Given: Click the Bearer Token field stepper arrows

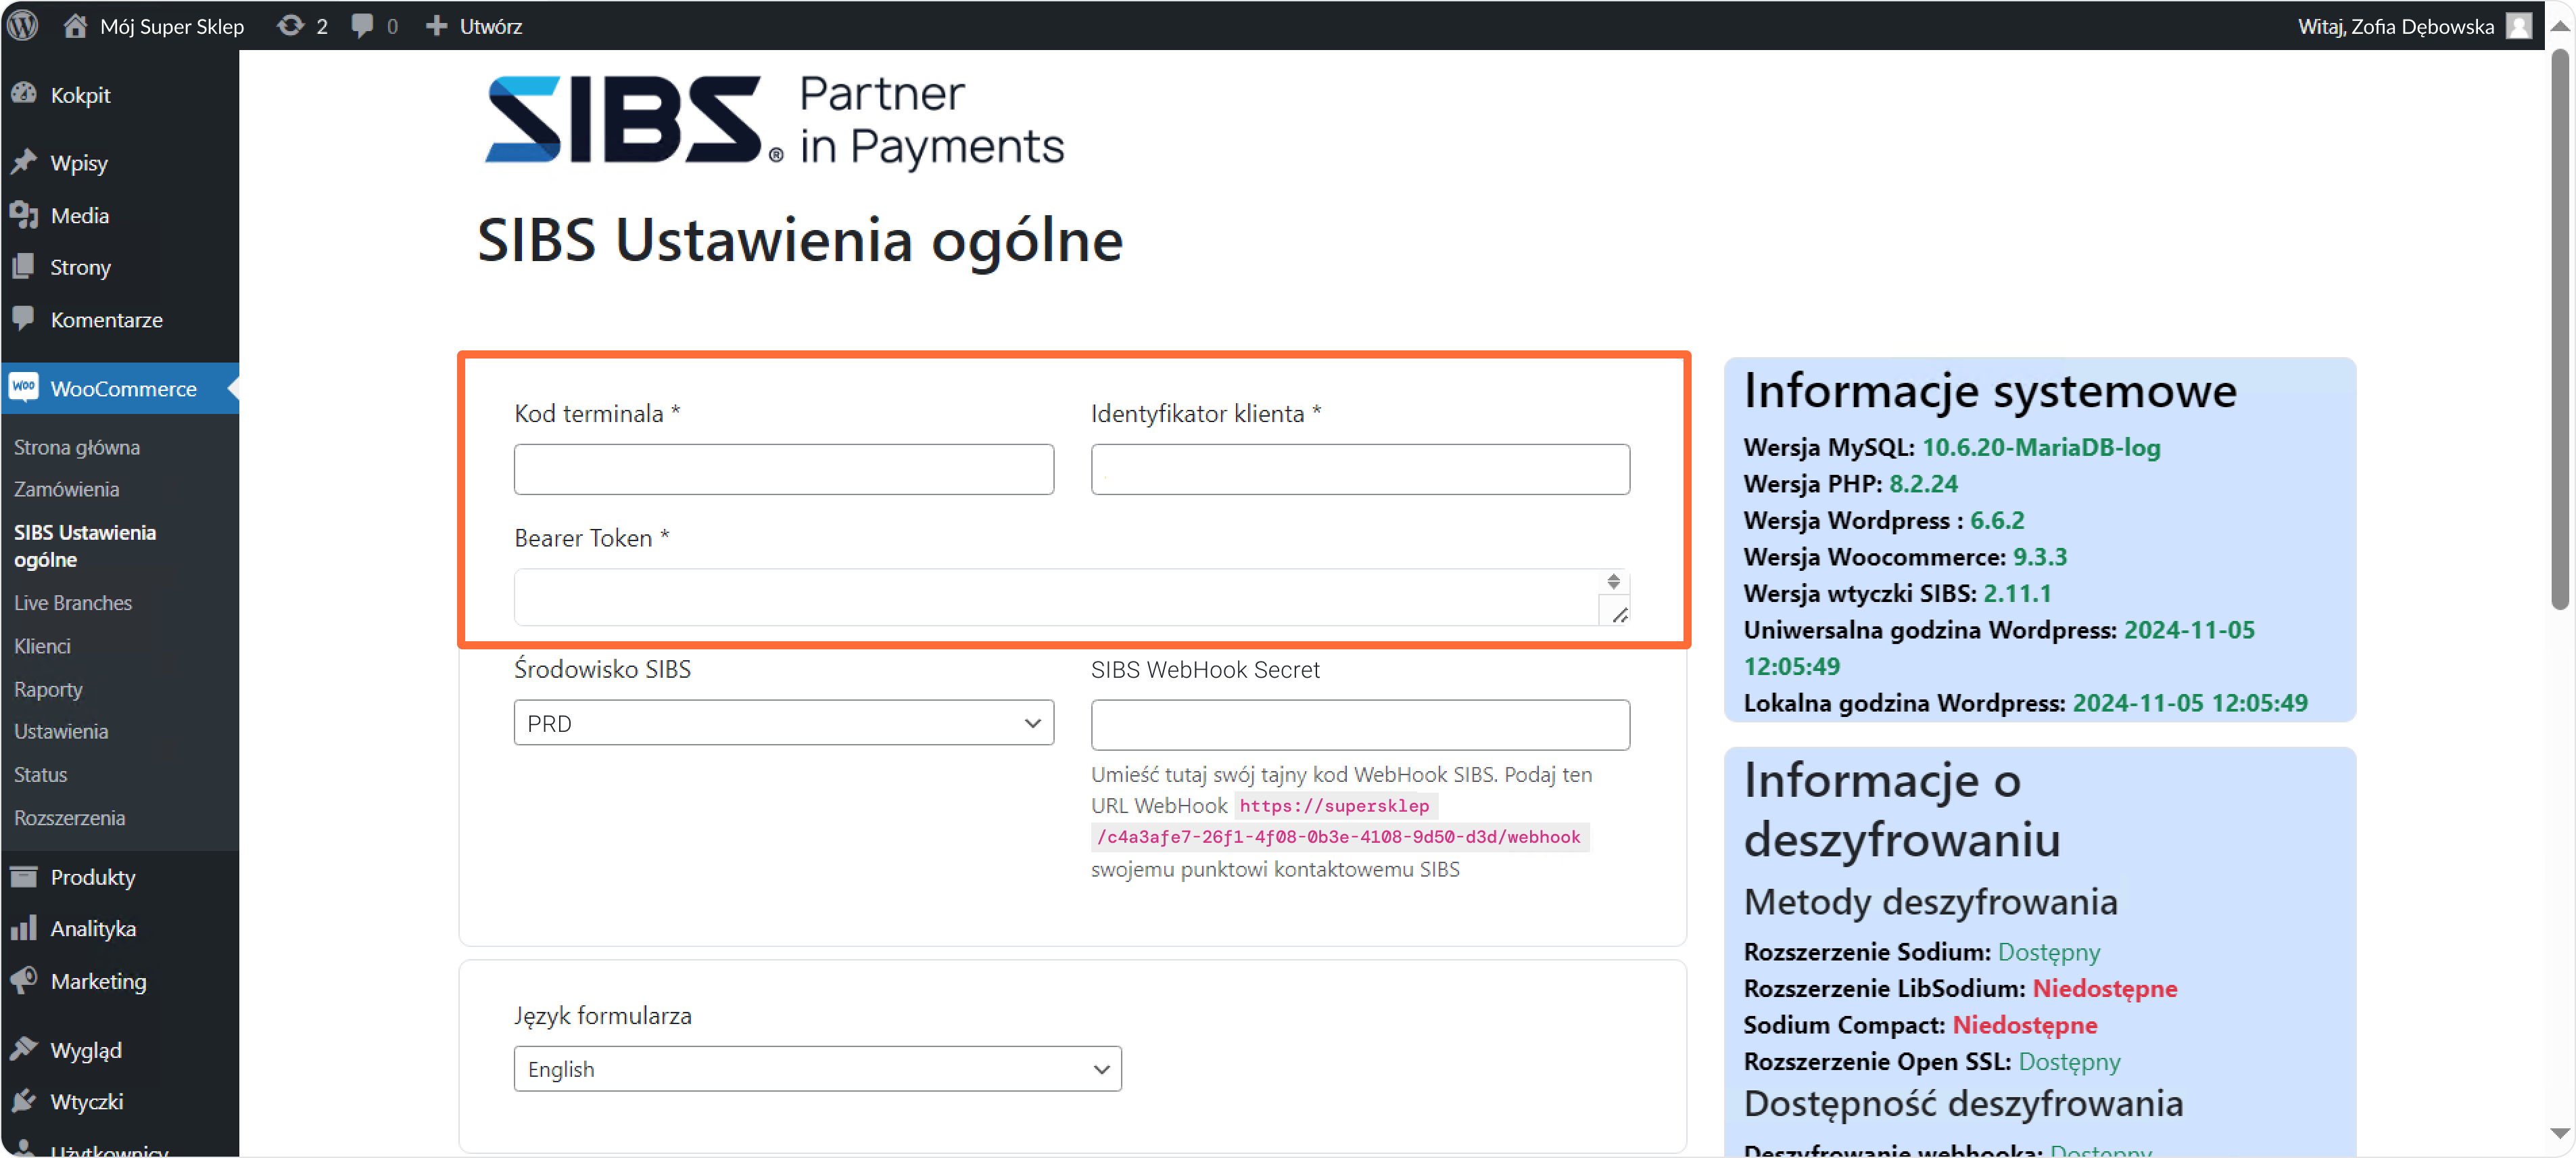Looking at the screenshot, I should click(x=1613, y=581).
